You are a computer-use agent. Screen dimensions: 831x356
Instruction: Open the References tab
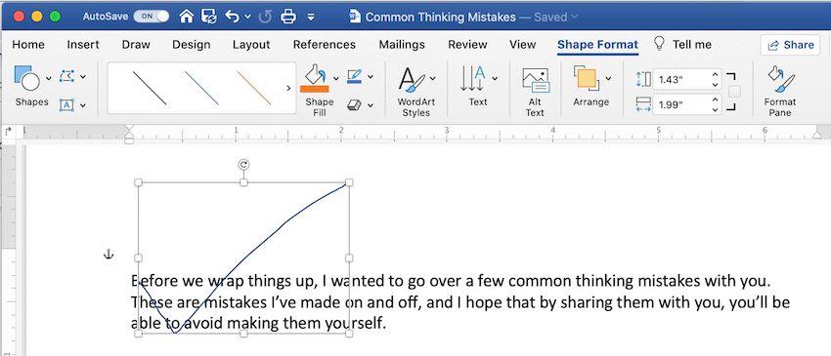(325, 45)
